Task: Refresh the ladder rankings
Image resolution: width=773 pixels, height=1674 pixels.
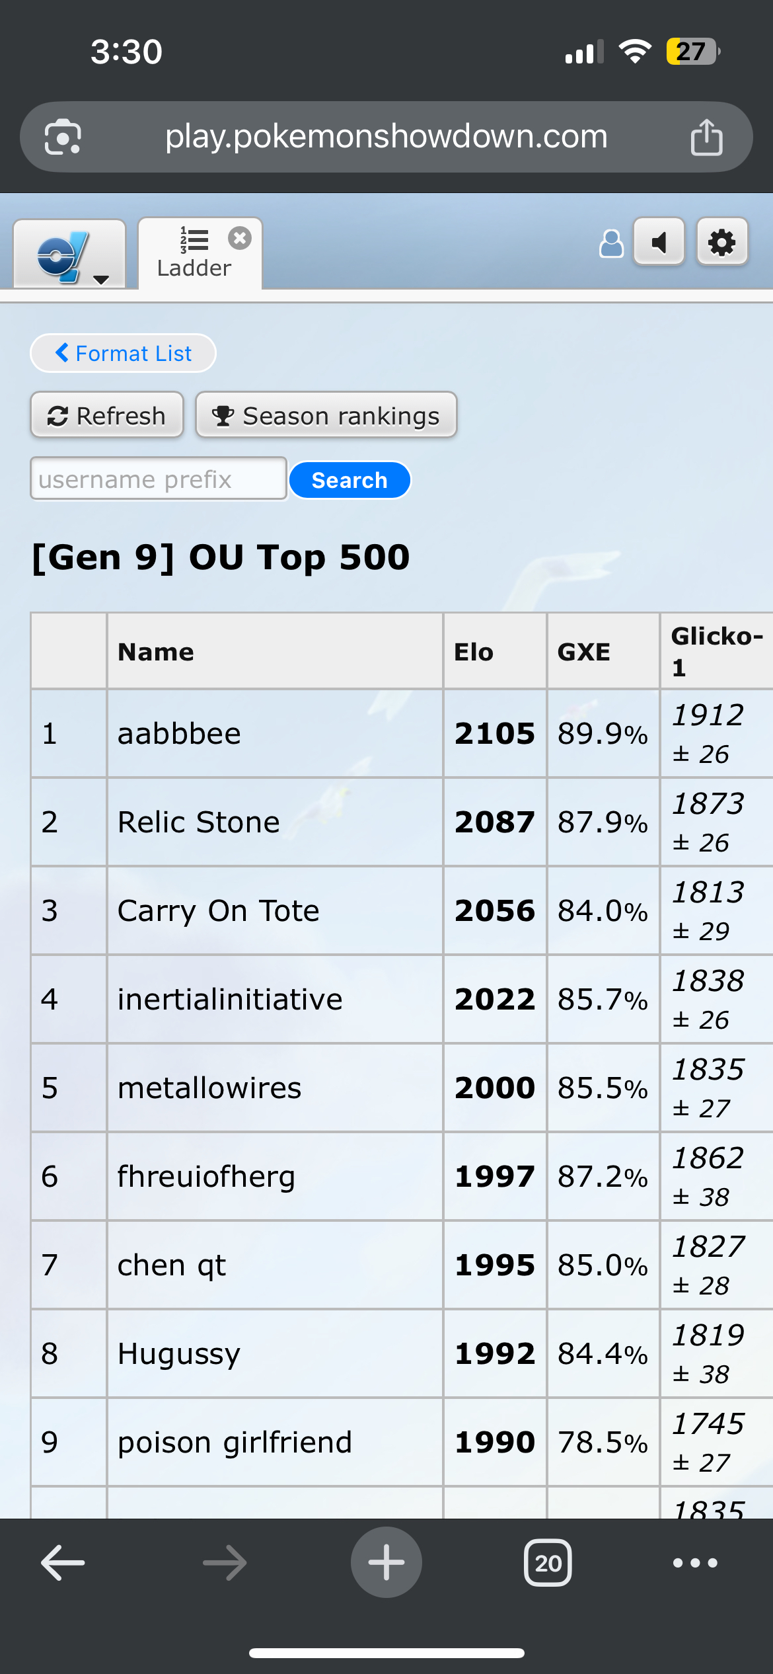Action: pyautogui.click(x=107, y=415)
